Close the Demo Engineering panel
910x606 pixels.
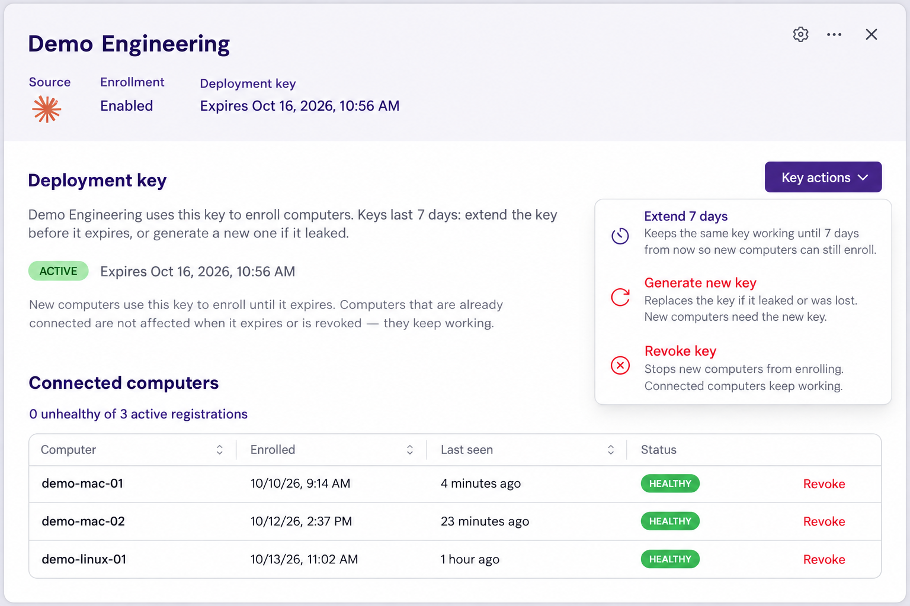871,34
